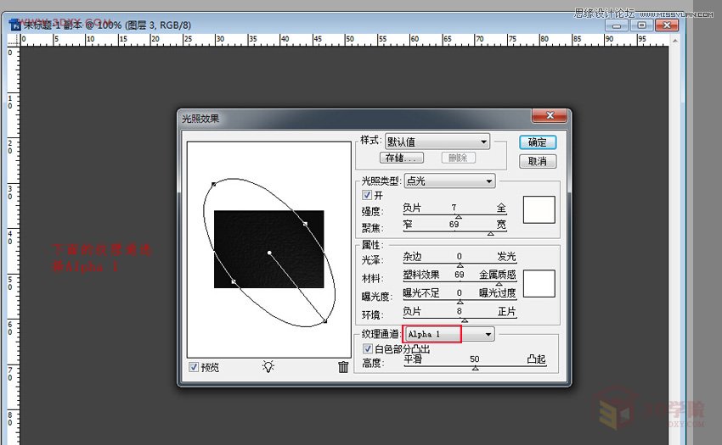Image resolution: width=722 pixels, height=445 pixels.
Task: Minimize the Photoshop document window
Action: (617, 25)
